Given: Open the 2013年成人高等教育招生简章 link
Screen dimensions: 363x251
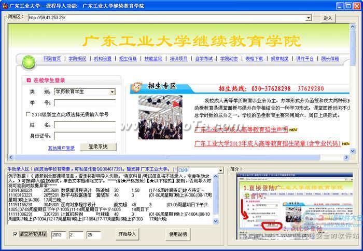Looking at the screenshot, I should pyautogui.click(x=268, y=143).
